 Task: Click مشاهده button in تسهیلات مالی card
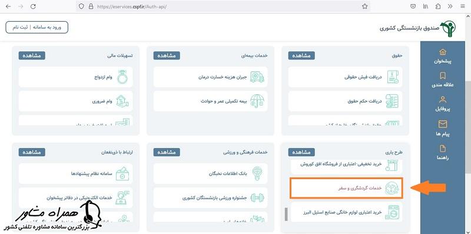[32, 55]
